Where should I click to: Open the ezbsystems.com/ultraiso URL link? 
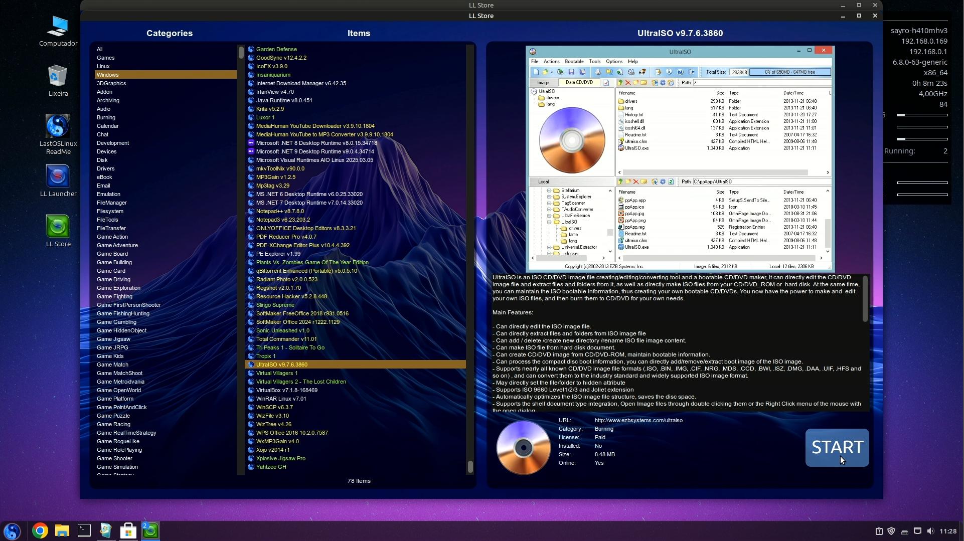(638, 420)
